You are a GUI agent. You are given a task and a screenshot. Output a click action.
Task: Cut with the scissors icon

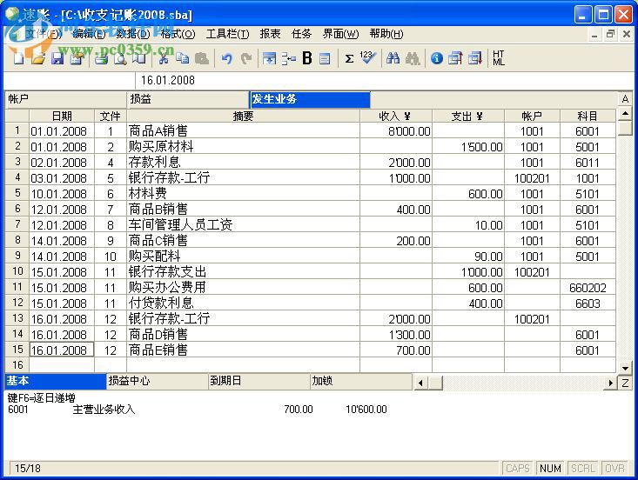[x=163, y=58]
